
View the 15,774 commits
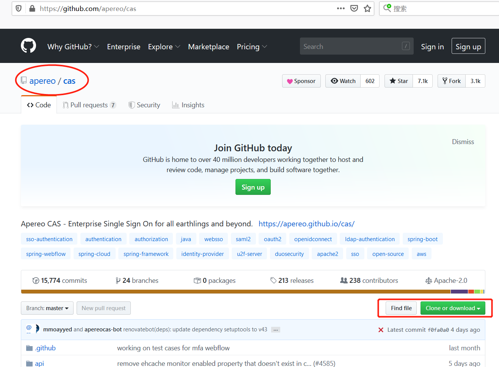click(60, 281)
